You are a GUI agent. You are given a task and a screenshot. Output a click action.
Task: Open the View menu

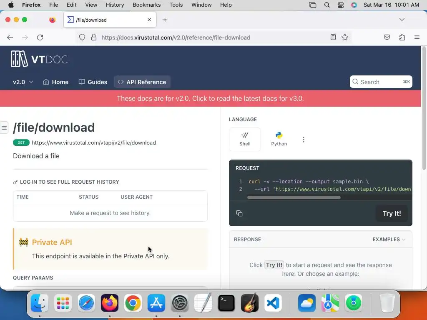pyautogui.click(x=91, y=5)
